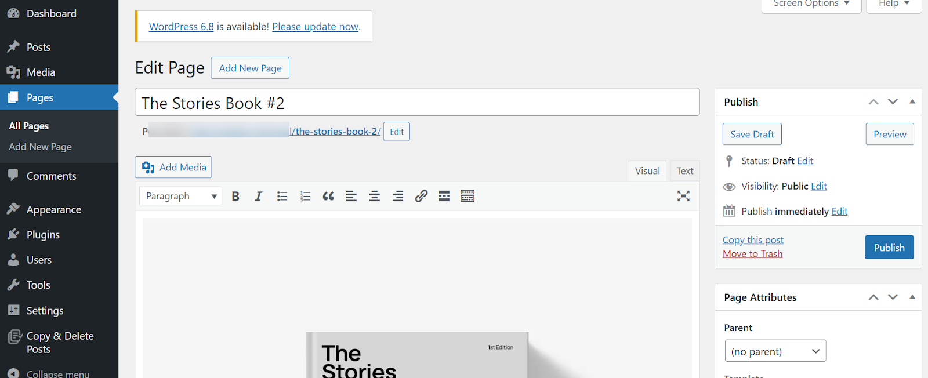Switch to the Text editor tab
This screenshot has height=378, width=928.
pyautogui.click(x=685, y=171)
